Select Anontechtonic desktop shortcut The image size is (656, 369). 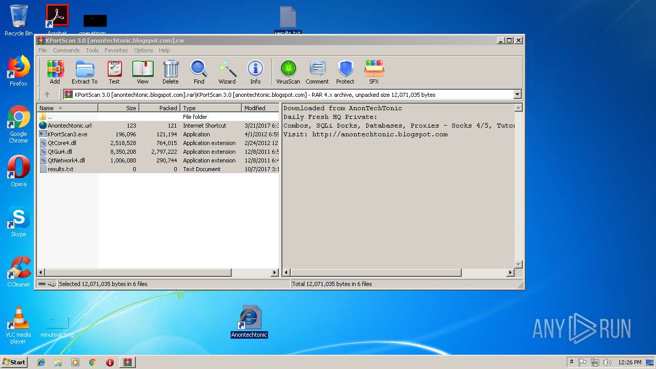[x=249, y=322]
